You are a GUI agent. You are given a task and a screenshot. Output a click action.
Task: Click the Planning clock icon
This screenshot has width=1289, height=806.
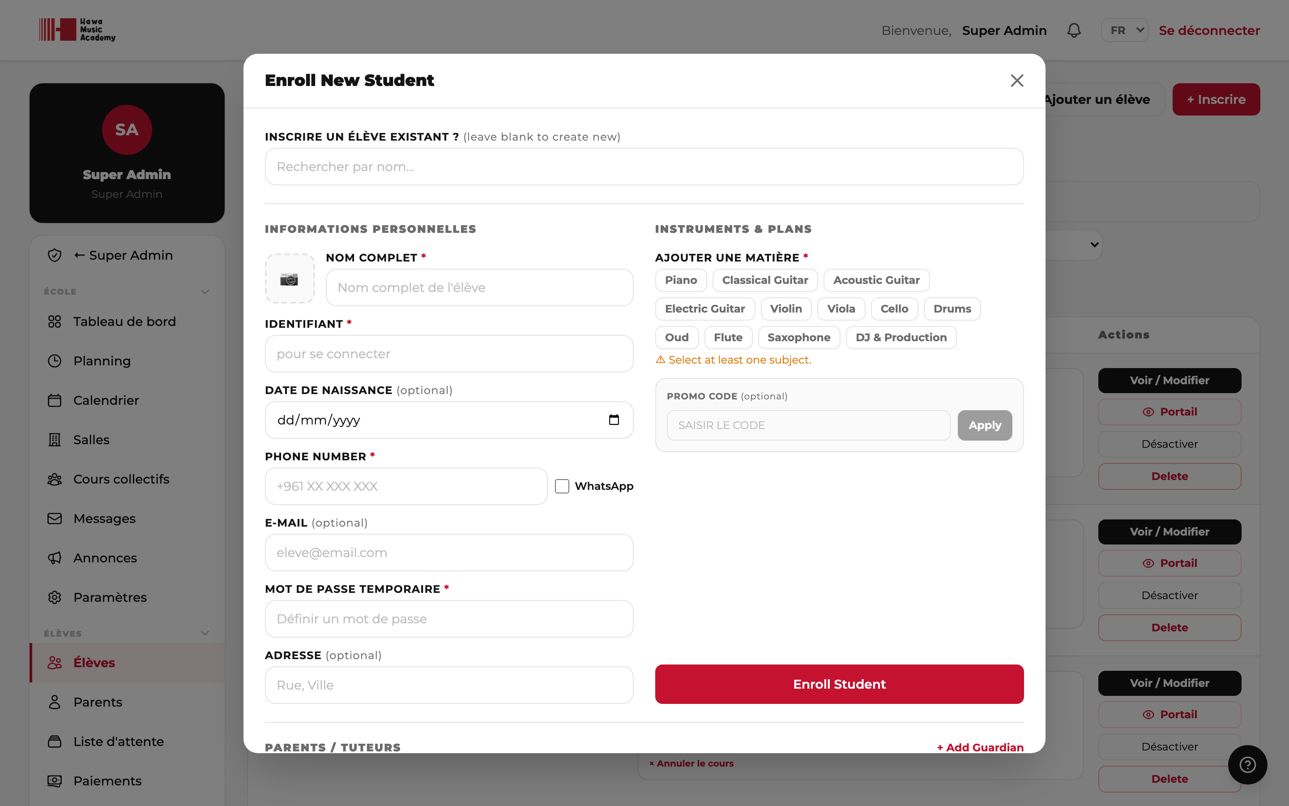(55, 361)
